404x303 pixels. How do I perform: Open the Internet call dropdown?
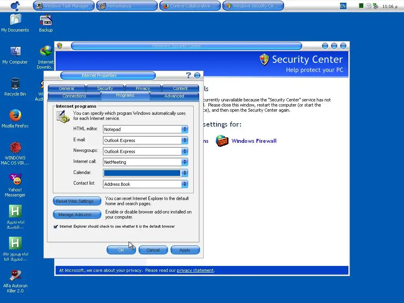coord(185,162)
